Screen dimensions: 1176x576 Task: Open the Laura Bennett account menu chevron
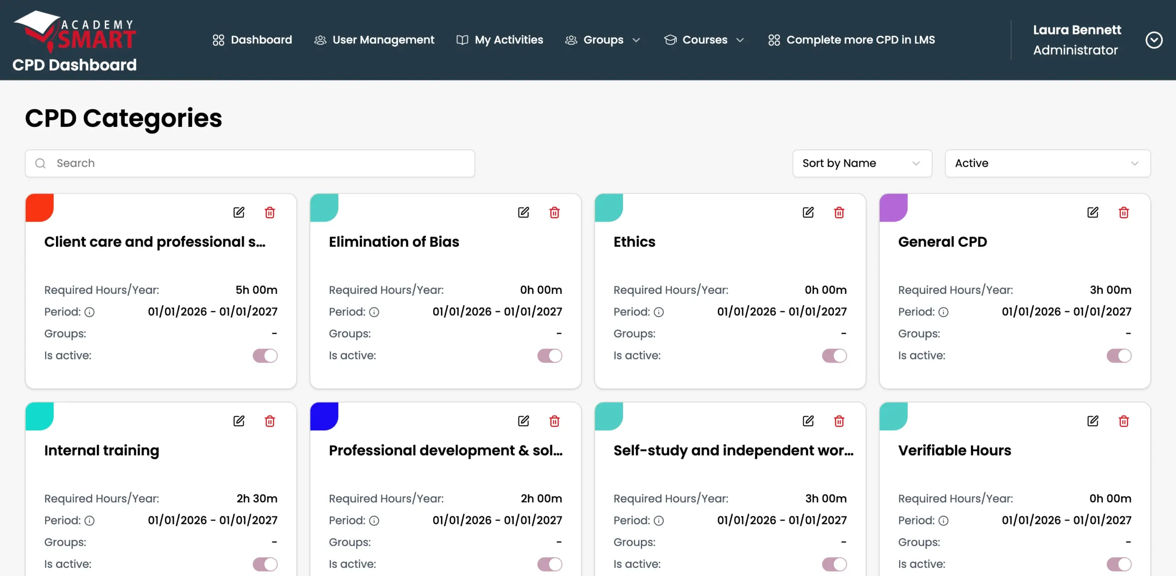[1154, 40]
